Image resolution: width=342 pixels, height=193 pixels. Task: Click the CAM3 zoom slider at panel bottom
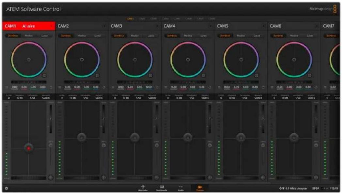(135, 178)
